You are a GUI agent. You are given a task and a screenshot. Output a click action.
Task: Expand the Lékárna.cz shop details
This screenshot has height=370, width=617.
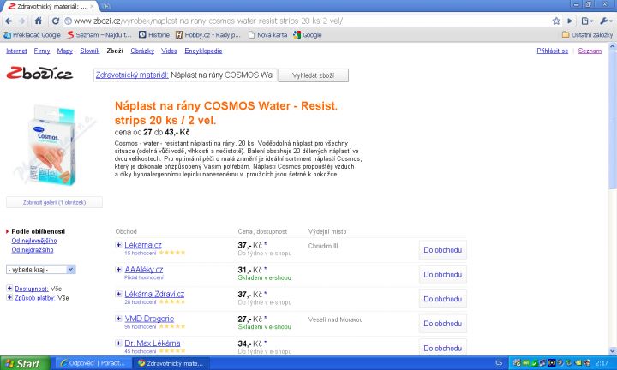tap(118, 245)
